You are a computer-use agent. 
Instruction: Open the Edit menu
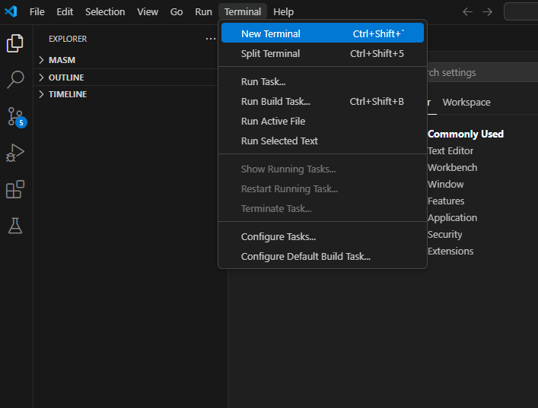pos(65,12)
